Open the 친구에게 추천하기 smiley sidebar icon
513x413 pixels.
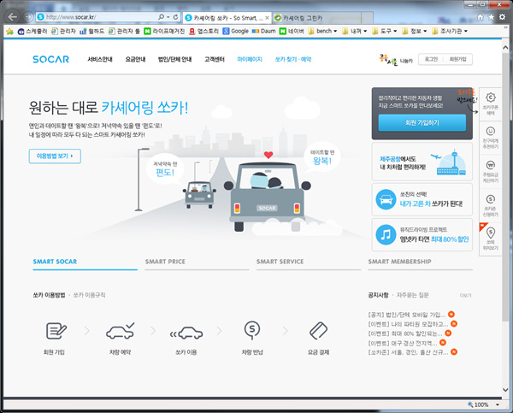click(490, 138)
